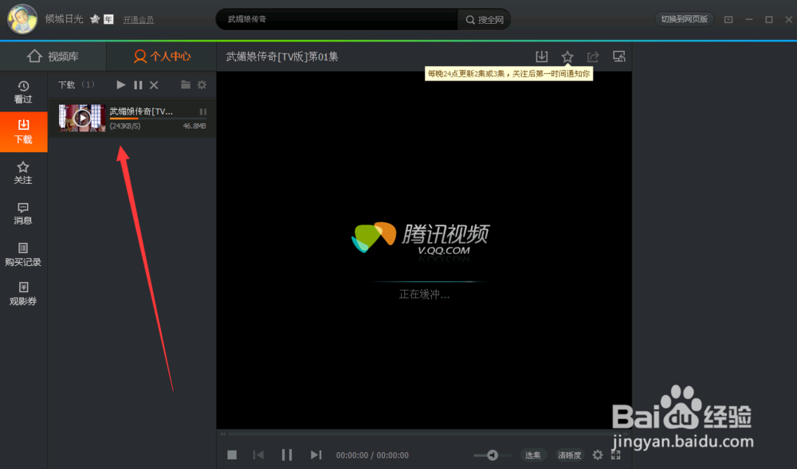
Task: Open the 选集 episode selector
Action: (x=532, y=455)
